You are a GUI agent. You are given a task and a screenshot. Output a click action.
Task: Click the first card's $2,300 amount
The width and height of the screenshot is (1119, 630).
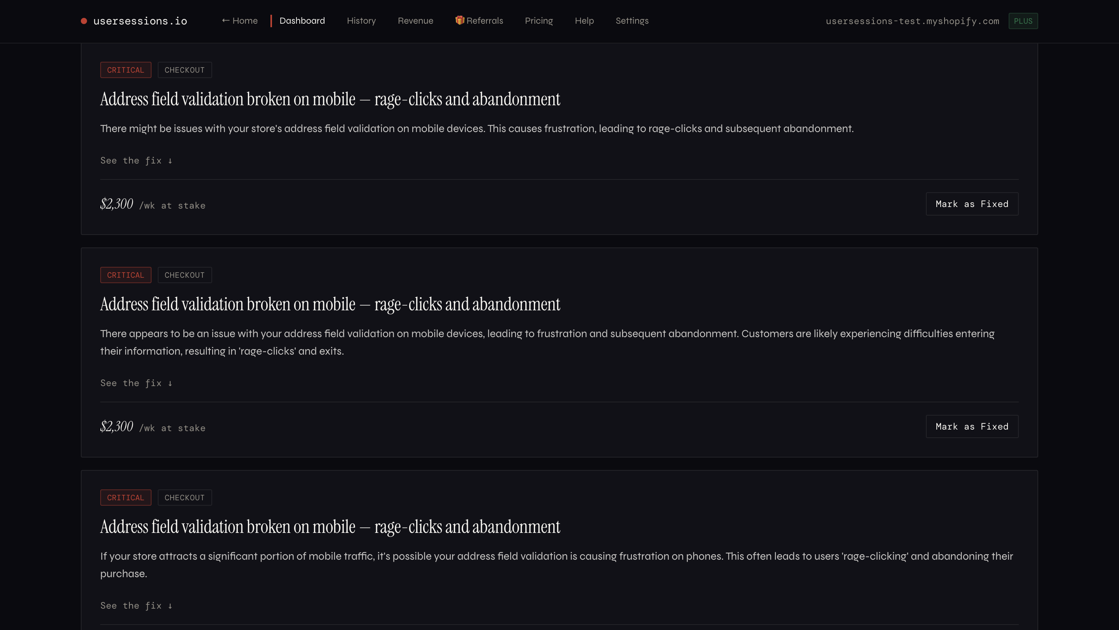[117, 204]
